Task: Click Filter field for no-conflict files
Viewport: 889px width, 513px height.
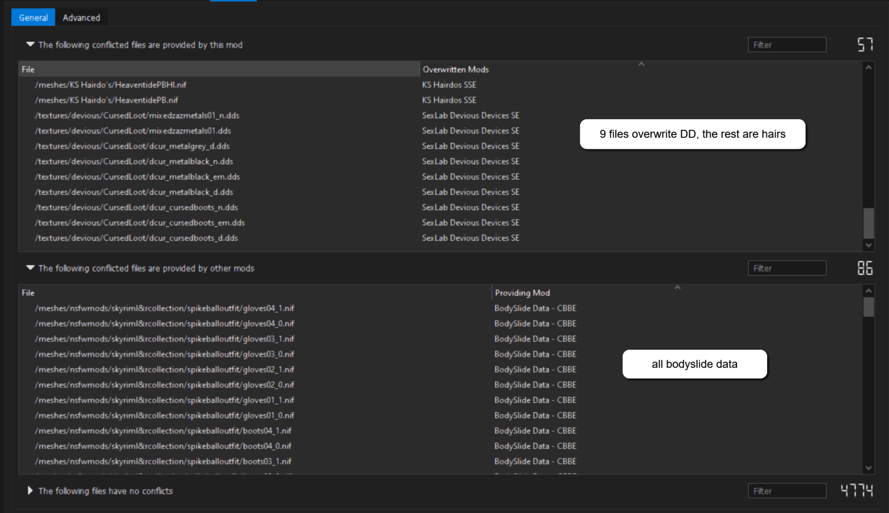Action: point(787,491)
